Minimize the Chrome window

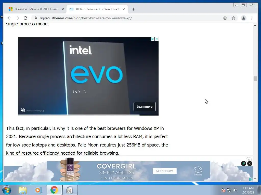(237, 5)
